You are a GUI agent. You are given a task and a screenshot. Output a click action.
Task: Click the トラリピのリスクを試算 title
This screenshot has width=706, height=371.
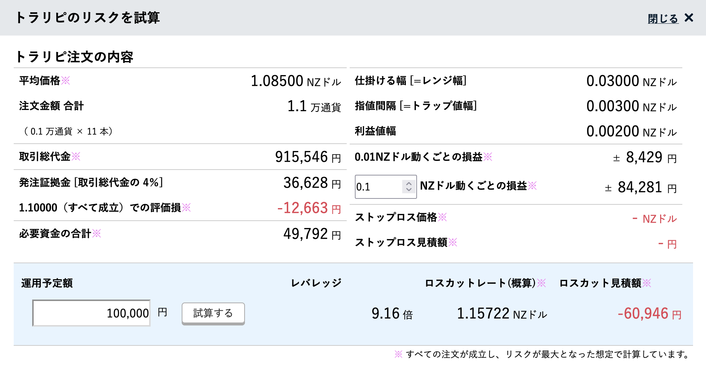[x=88, y=17]
